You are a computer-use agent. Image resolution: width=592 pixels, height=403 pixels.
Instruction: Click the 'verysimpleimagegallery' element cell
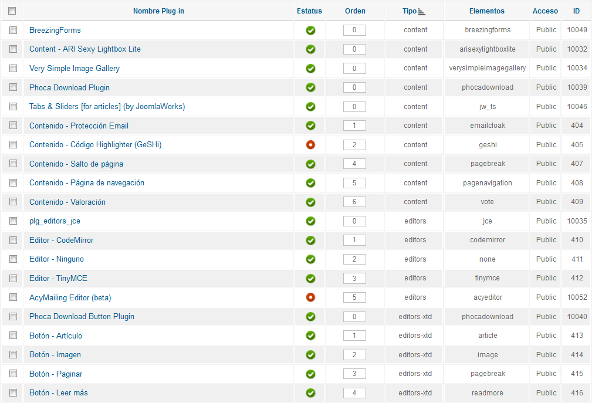click(x=488, y=68)
